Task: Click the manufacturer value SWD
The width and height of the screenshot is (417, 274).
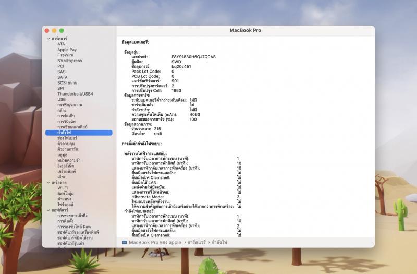Action: (176, 62)
